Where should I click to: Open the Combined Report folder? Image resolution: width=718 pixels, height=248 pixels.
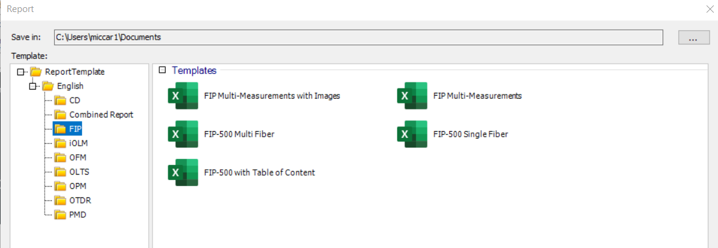coord(101,114)
